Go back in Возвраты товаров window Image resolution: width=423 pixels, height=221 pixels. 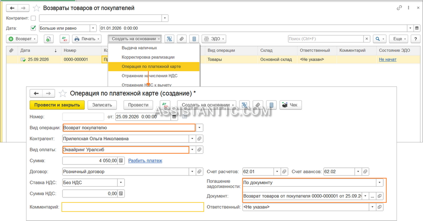point(12,8)
